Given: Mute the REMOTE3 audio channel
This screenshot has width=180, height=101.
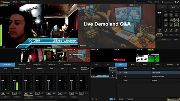Looking at the screenshot, I should pos(37,93).
